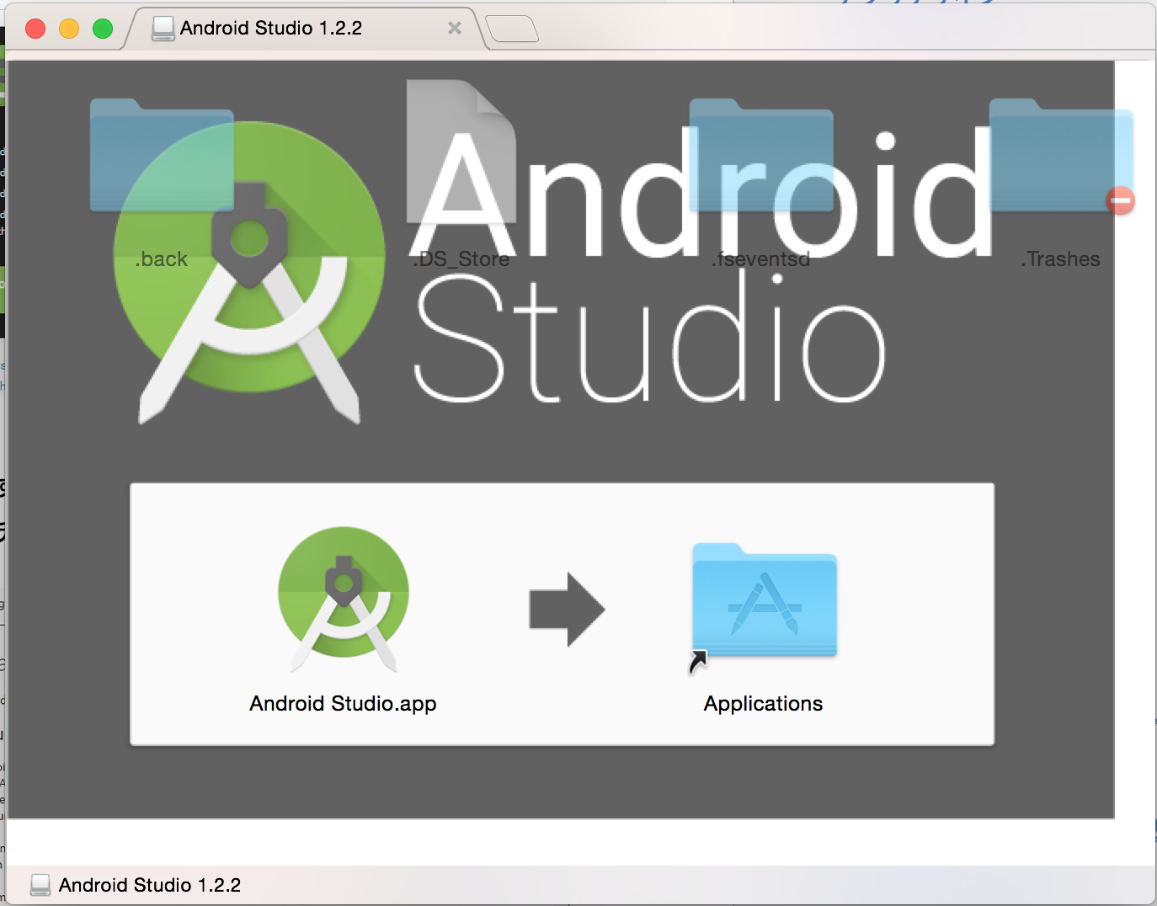The image size is (1157, 906).
Task: Click the red no-access badge on .Trashes
Action: (x=1121, y=200)
